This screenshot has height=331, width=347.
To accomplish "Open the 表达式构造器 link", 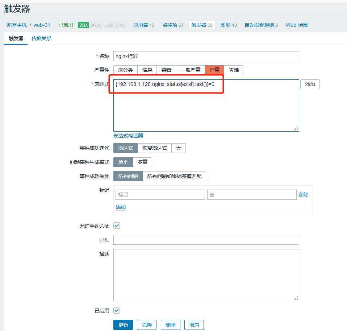I will point(128,136).
